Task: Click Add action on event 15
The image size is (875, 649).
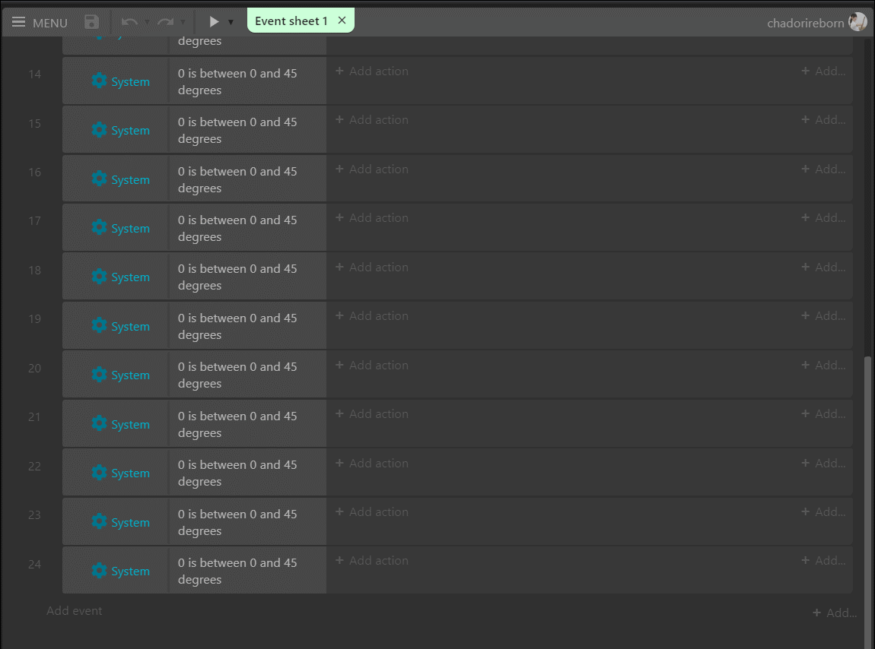Action: tap(371, 119)
